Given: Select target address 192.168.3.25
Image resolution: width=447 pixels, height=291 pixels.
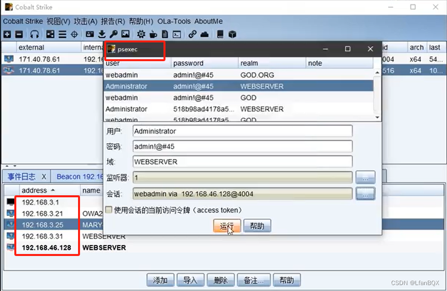Looking at the screenshot, I should 42,224.
